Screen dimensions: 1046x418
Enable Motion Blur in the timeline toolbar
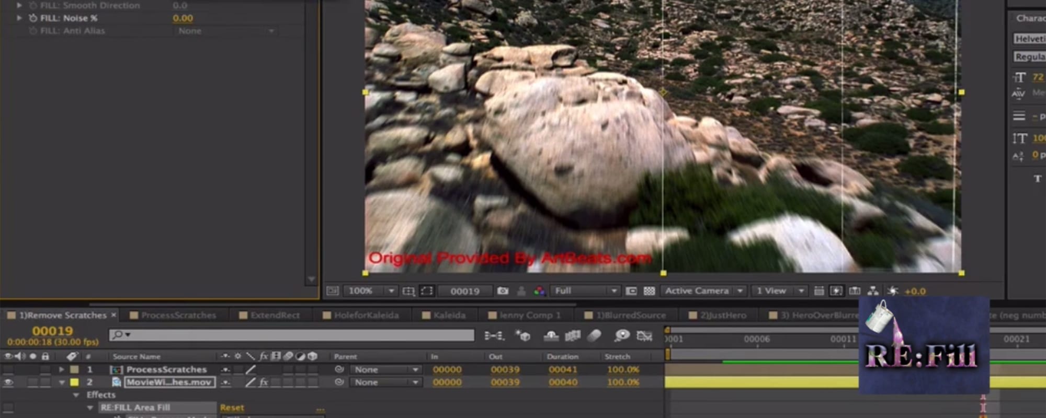[594, 335]
